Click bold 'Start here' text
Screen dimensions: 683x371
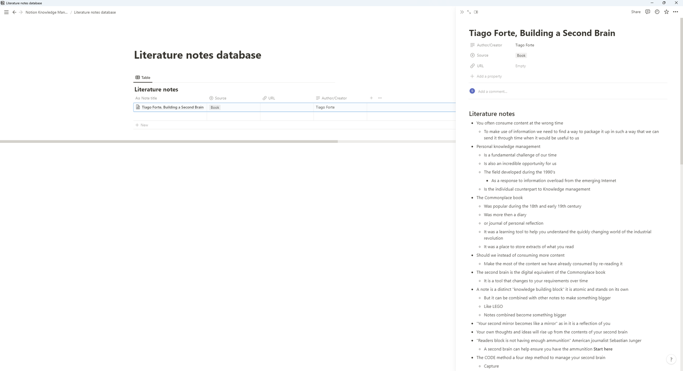[x=603, y=349]
